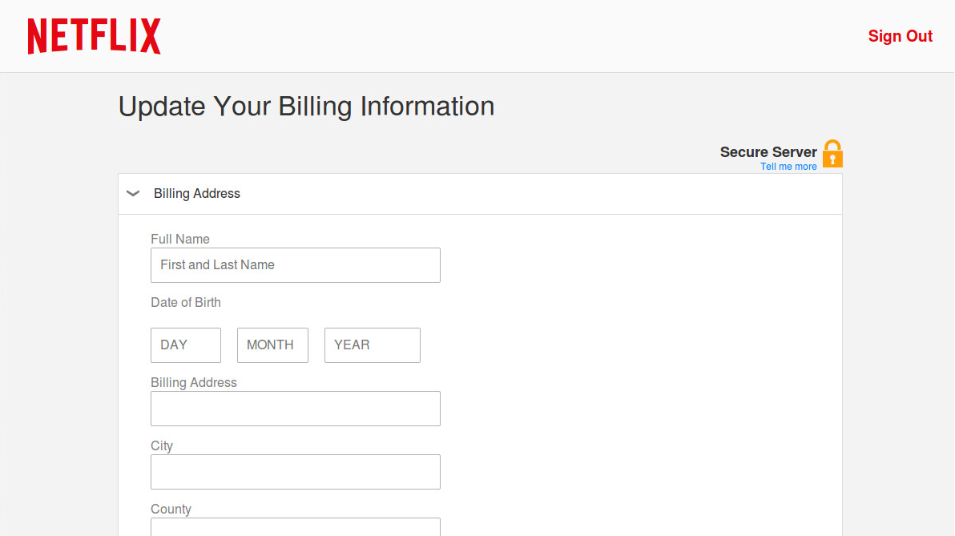Image resolution: width=955 pixels, height=536 pixels.
Task: Click the Billing Address section header title
Action: pyautogui.click(x=197, y=193)
